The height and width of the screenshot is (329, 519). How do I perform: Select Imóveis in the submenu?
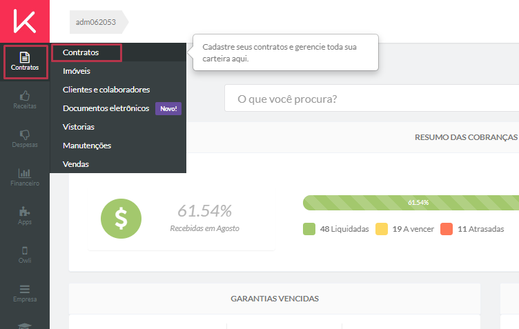point(77,71)
